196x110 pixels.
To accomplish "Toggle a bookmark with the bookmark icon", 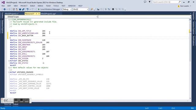I will point(113,9).
